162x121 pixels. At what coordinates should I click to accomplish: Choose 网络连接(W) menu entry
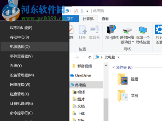(35, 85)
